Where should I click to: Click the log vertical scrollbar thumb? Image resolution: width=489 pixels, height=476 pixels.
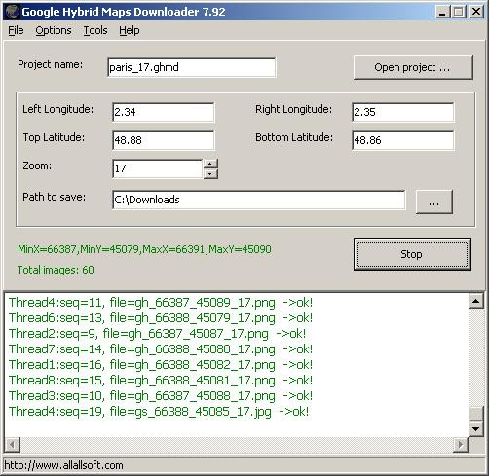coord(475,414)
